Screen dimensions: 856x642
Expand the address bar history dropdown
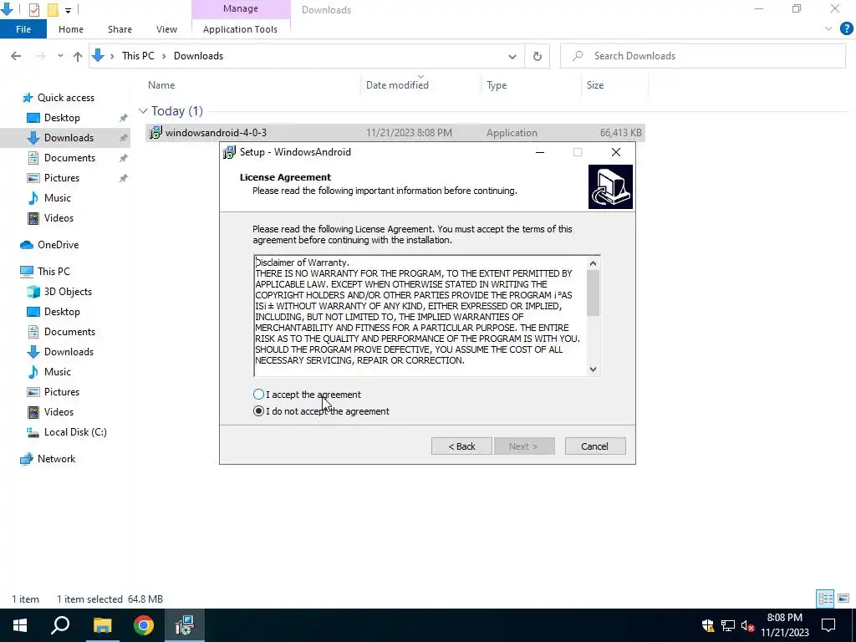[512, 56]
